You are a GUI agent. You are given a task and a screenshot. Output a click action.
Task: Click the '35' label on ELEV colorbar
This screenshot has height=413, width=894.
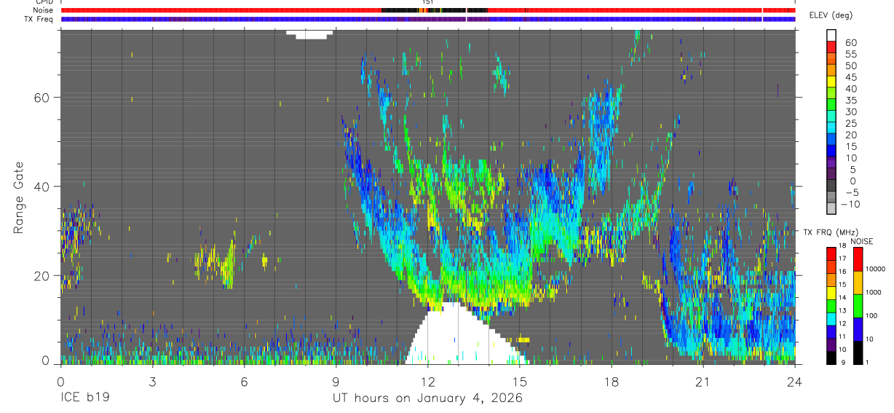[850, 101]
